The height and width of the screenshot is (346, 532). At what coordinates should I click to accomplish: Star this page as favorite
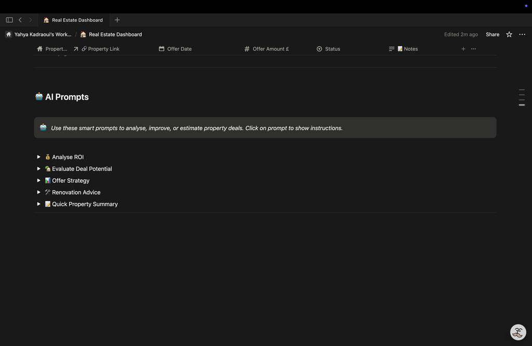[x=509, y=34]
